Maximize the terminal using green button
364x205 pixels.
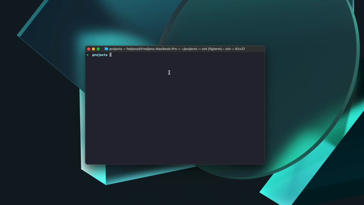pyautogui.click(x=98, y=49)
